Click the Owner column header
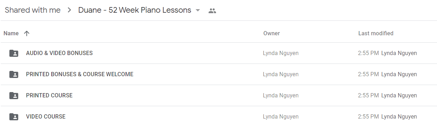Screen dimensions: 437x127 272,34
